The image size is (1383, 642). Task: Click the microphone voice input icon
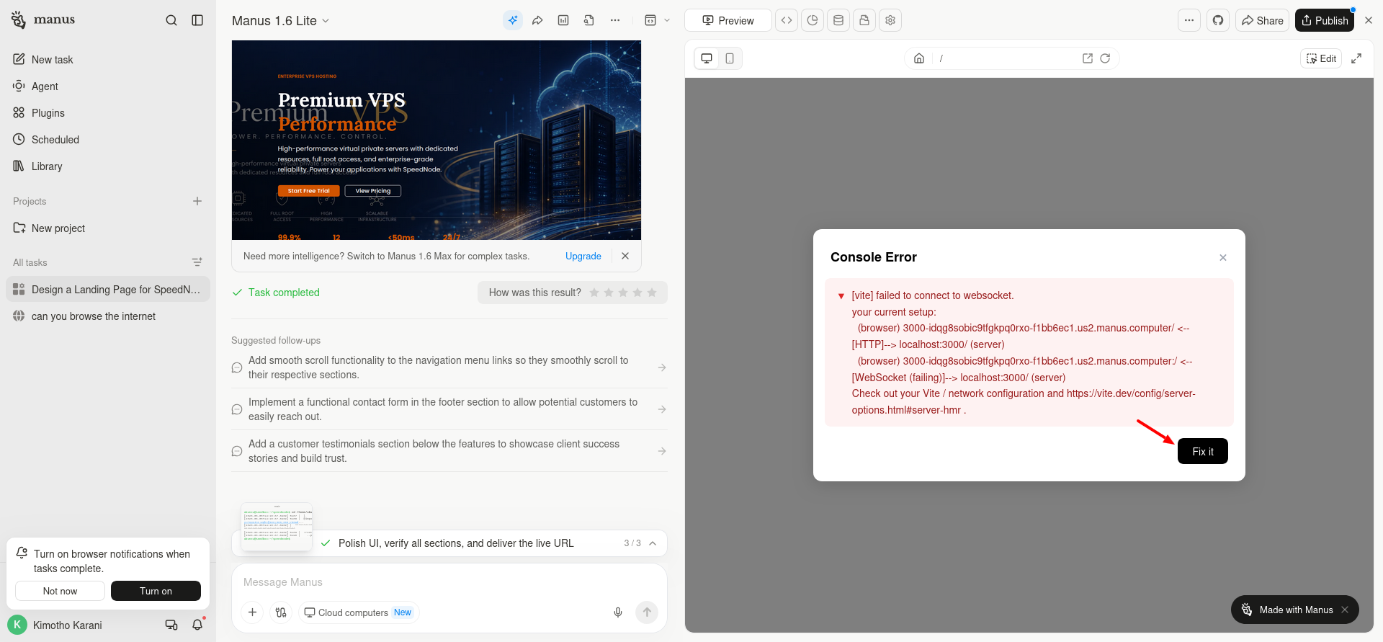pos(618,612)
